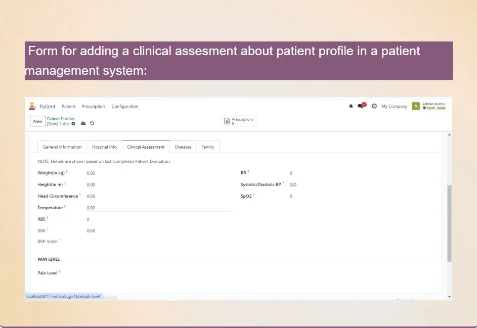Expand the Administrator user menu

(433, 106)
